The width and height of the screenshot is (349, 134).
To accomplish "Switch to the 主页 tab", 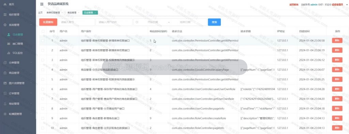I will (x=40, y=13).
